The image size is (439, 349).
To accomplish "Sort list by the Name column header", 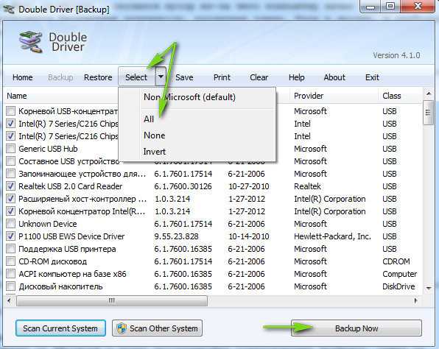I will [x=17, y=96].
